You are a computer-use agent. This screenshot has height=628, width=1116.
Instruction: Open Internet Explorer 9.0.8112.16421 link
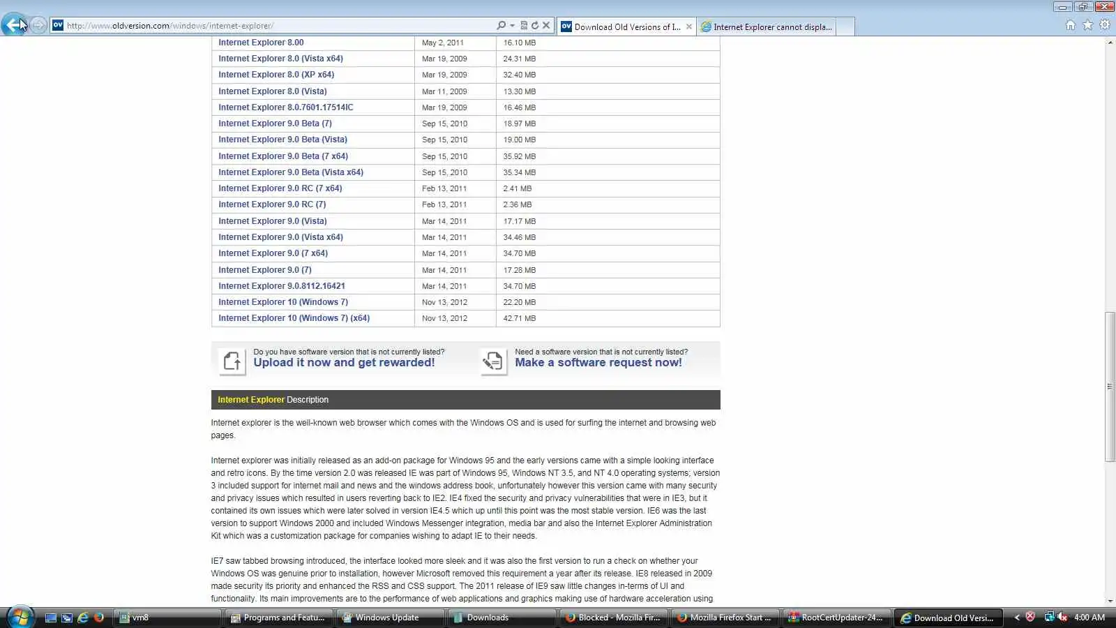point(282,286)
